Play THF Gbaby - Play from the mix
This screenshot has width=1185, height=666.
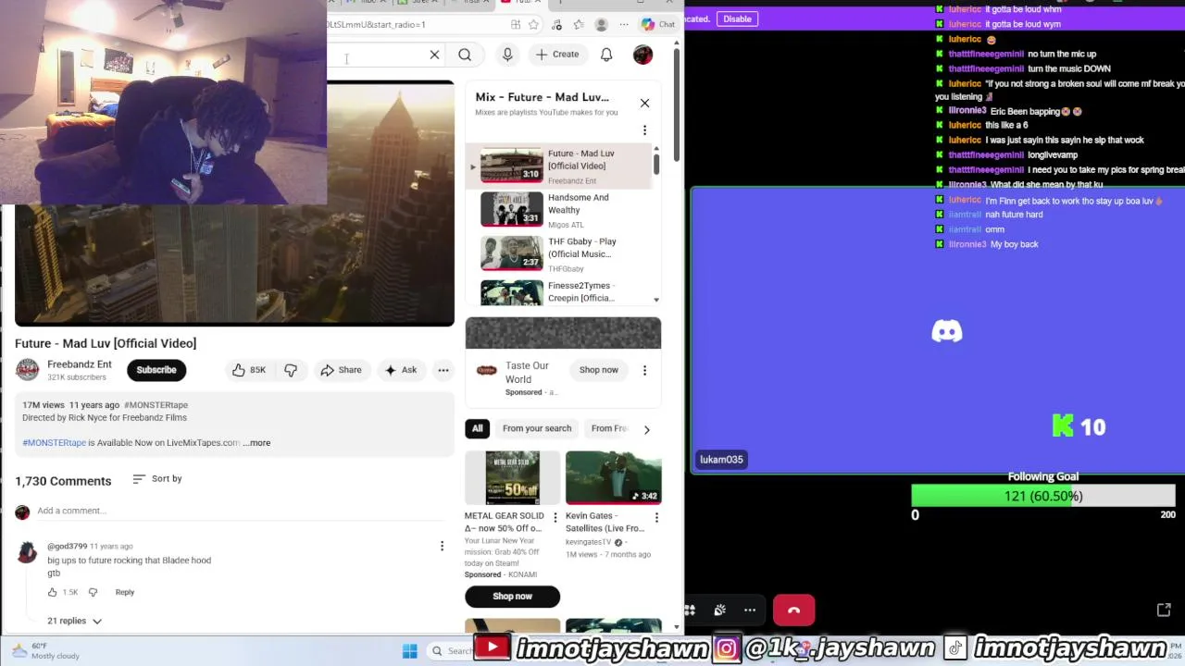(x=560, y=254)
